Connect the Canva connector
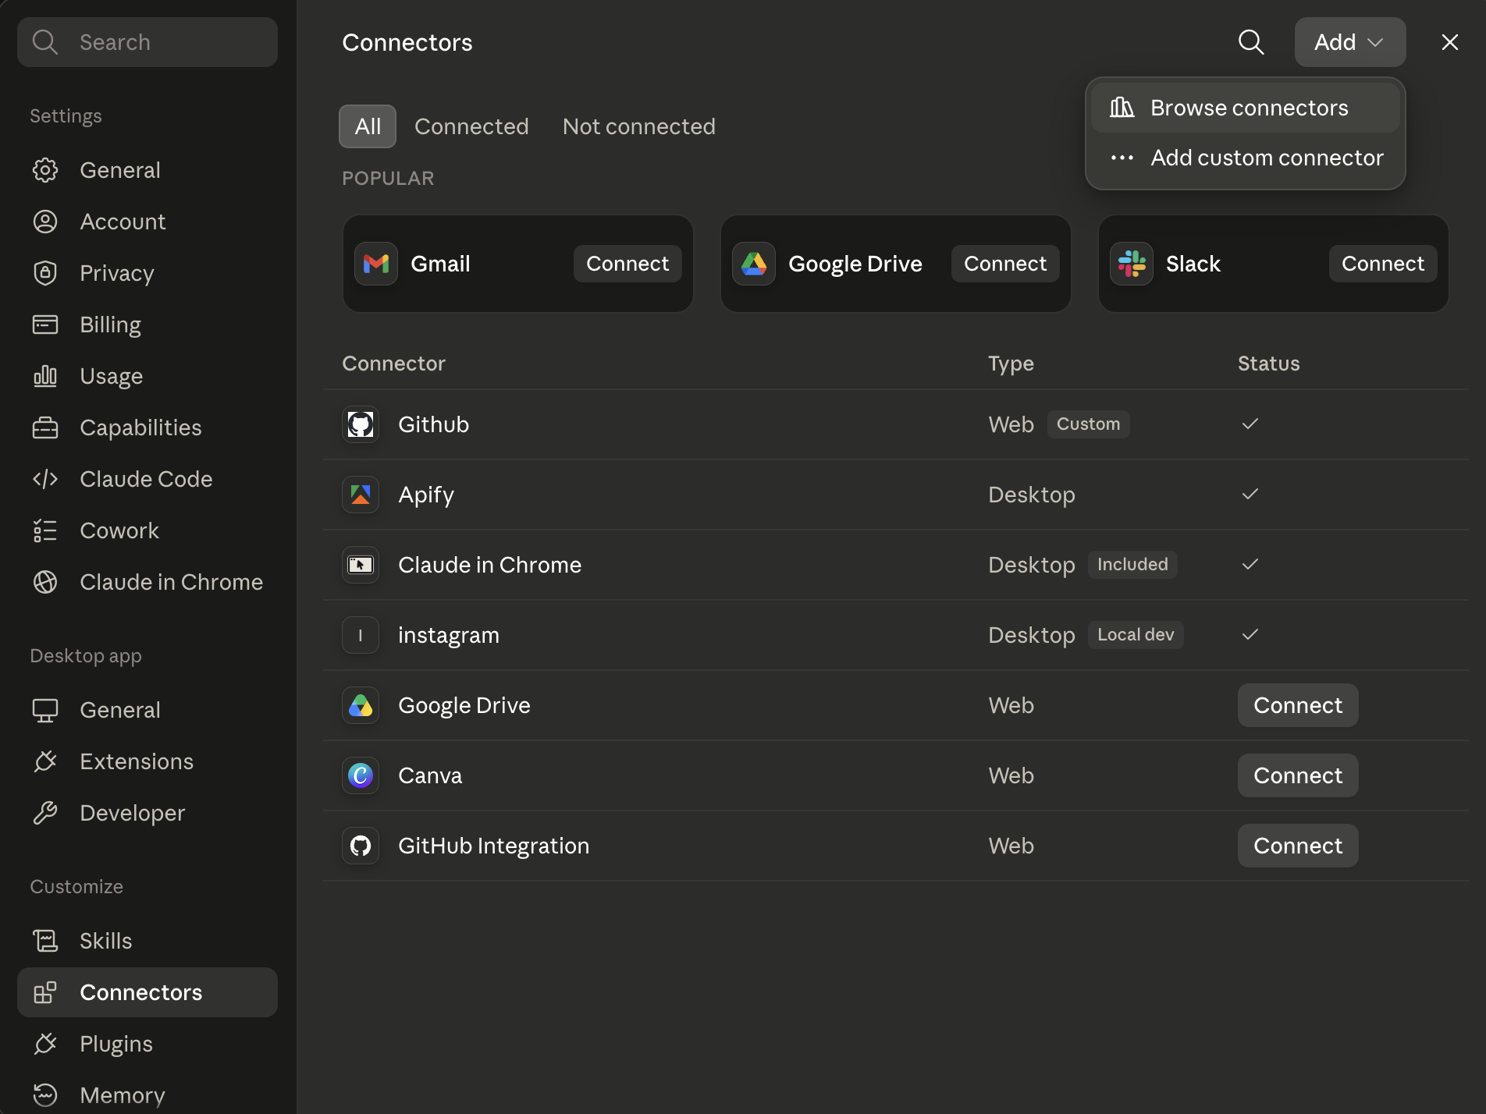1486x1114 pixels. click(1298, 775)
